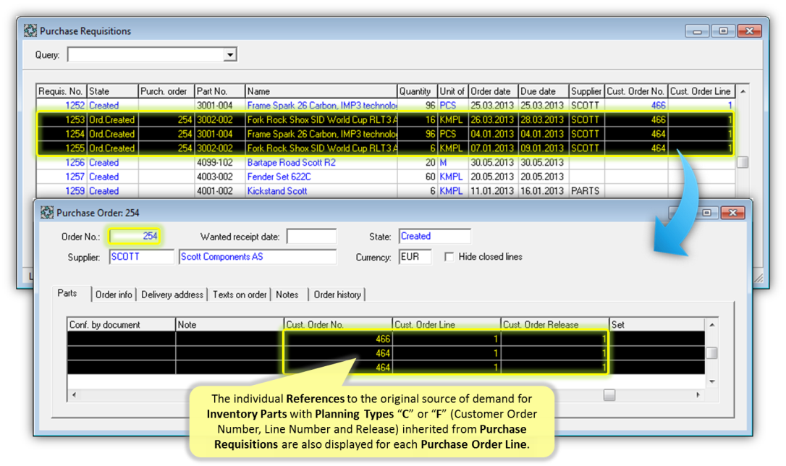The height and width of the screenshot is (466, 786).
Task: Switch to the Parts tab
Action: pos(67,294)
